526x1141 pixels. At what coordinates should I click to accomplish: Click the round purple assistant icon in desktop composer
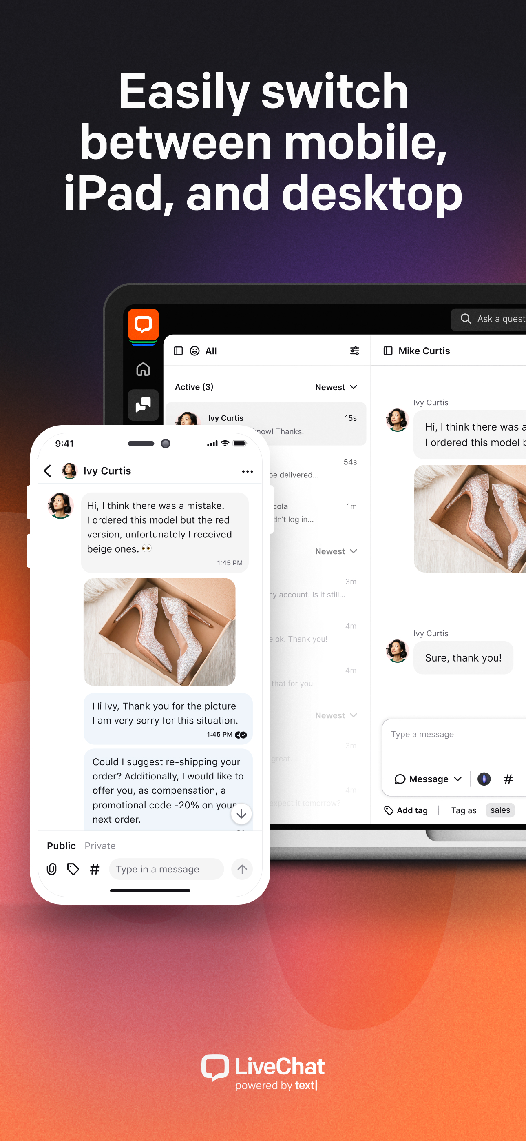pyautogui.click(x=484, y=779)
